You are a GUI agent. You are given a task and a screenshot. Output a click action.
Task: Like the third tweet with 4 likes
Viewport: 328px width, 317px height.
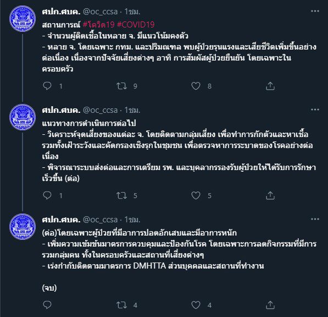tap(196, 305)
